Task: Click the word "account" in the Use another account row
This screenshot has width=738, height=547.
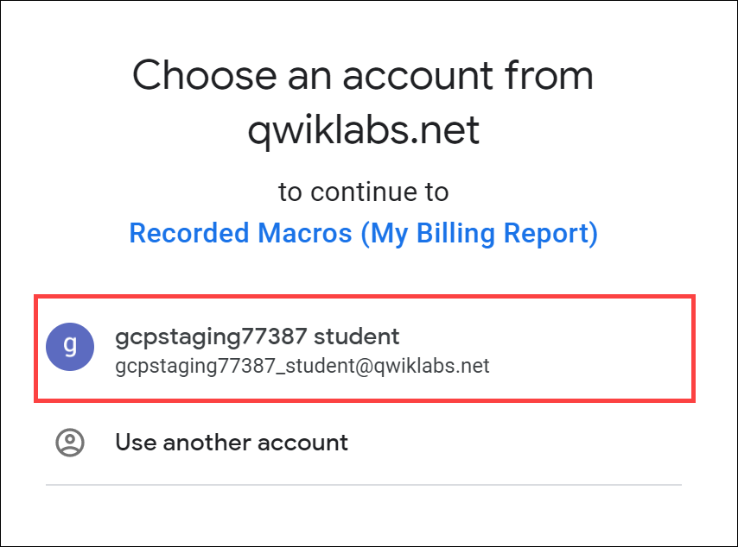Action: 302,443
